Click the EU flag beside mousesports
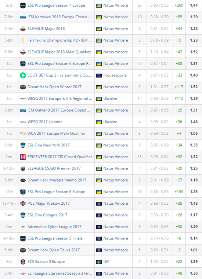The height and width of the screenshot is (279, 202). [x=99, y=75]
